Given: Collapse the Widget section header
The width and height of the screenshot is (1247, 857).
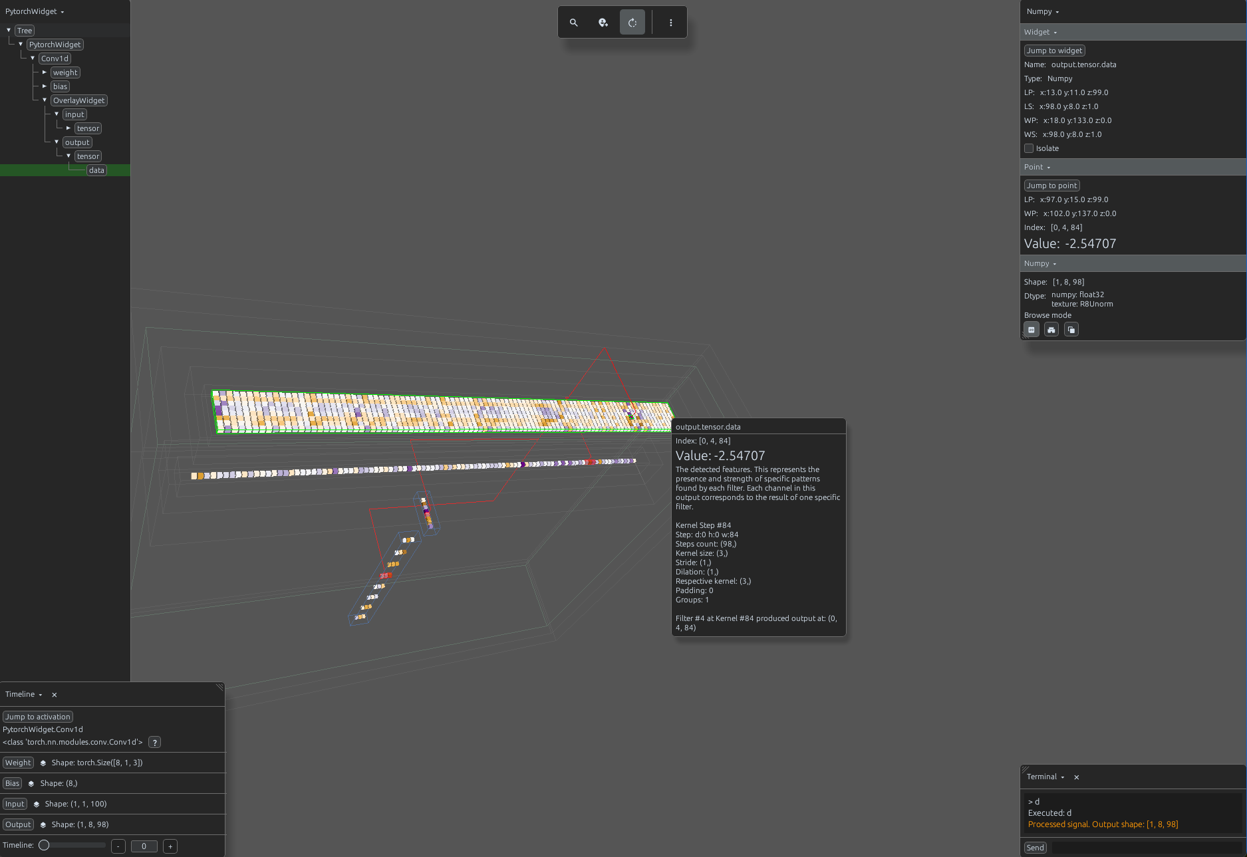Looking at the screenshot, I should (x=1041, y=33).
